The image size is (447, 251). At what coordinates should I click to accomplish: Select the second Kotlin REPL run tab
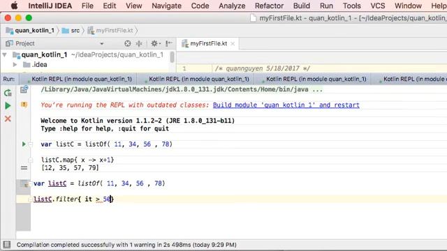196,79
